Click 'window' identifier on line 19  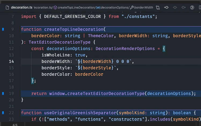coord(57,94)
